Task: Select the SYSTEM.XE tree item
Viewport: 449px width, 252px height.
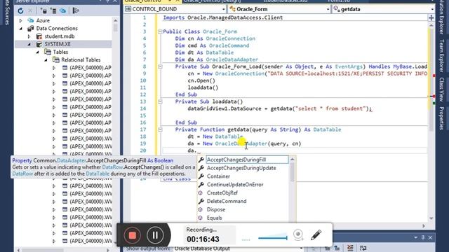Action: pos(58,44)
